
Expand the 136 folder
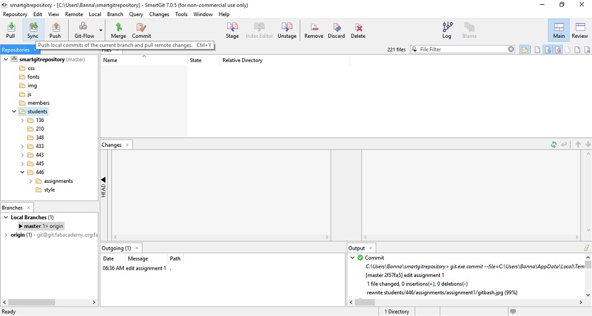[x=22, y=120]
